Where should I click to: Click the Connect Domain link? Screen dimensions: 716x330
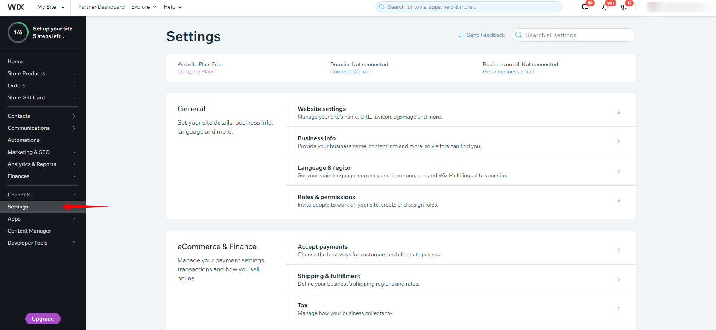[x=351, y=71]
